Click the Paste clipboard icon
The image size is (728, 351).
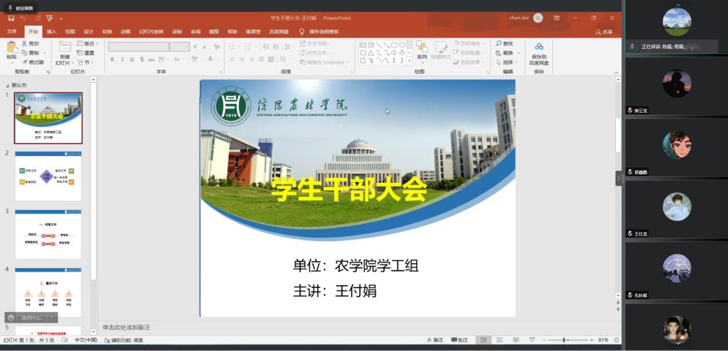11,49
